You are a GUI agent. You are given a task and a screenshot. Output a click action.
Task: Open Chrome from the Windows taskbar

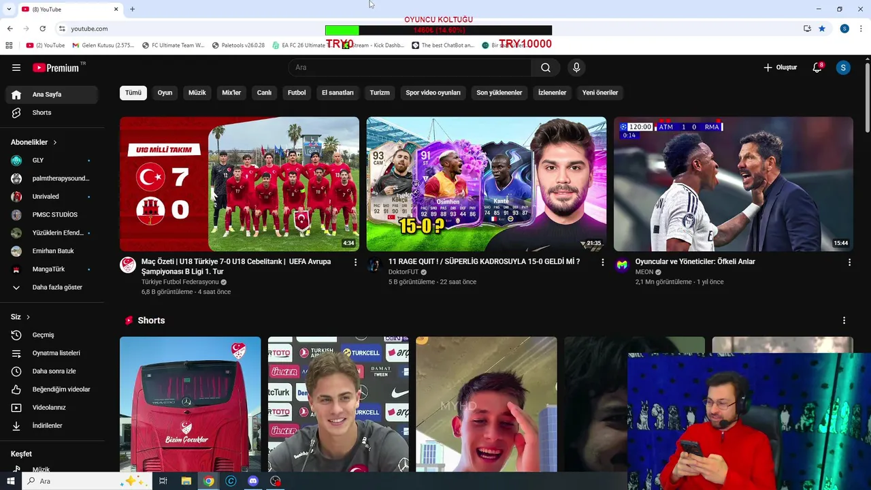pos(208,481)
